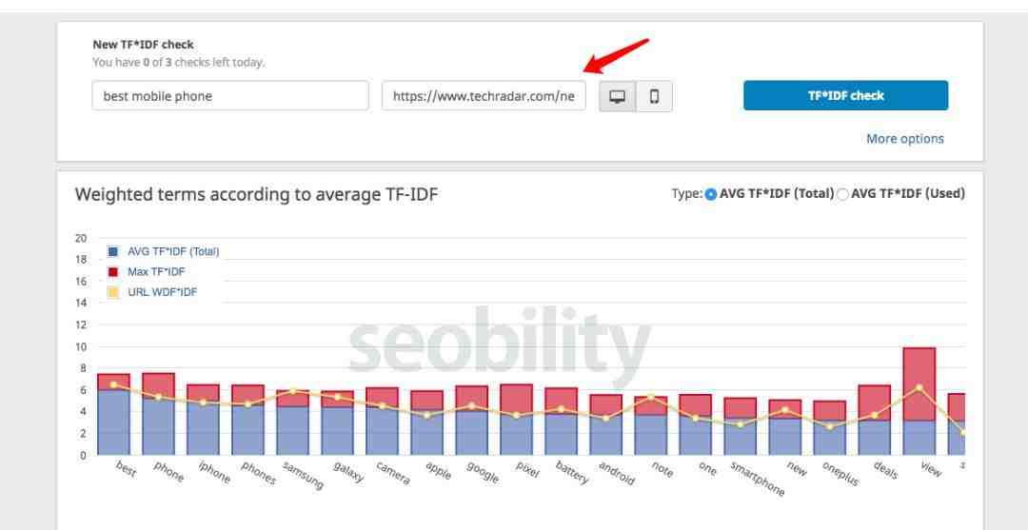
Task: Click the keyword field 'best mobile phone'
Action: pos(230,96)
